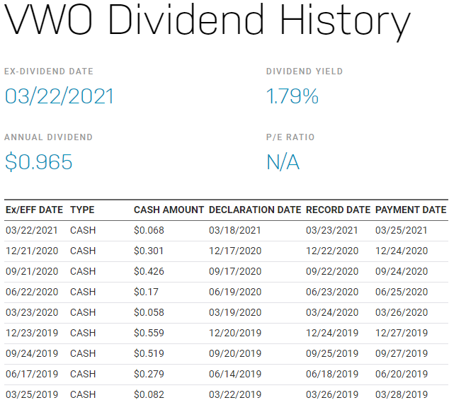Click declaration date 03/22/2019
This screenshot has width=449, height=405.
click(x=235, y=394)
